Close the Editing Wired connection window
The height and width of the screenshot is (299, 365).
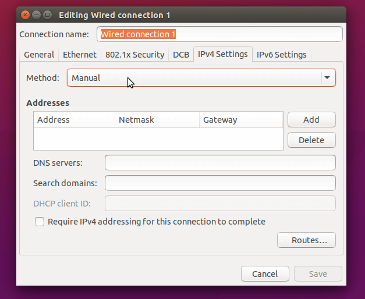pyautogui.click(x=26, y=14)
